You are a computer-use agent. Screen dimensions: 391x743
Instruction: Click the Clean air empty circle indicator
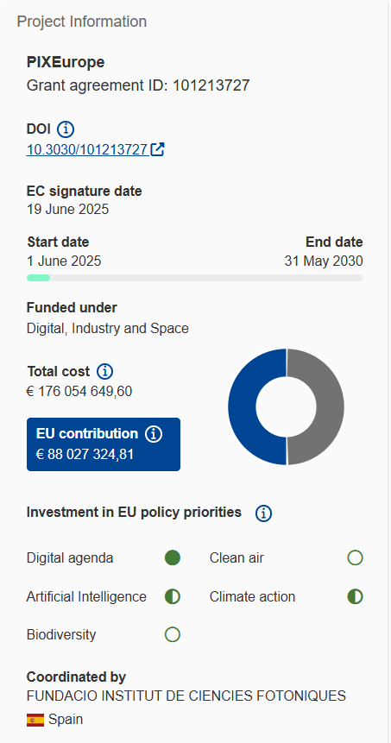[355, 557]
